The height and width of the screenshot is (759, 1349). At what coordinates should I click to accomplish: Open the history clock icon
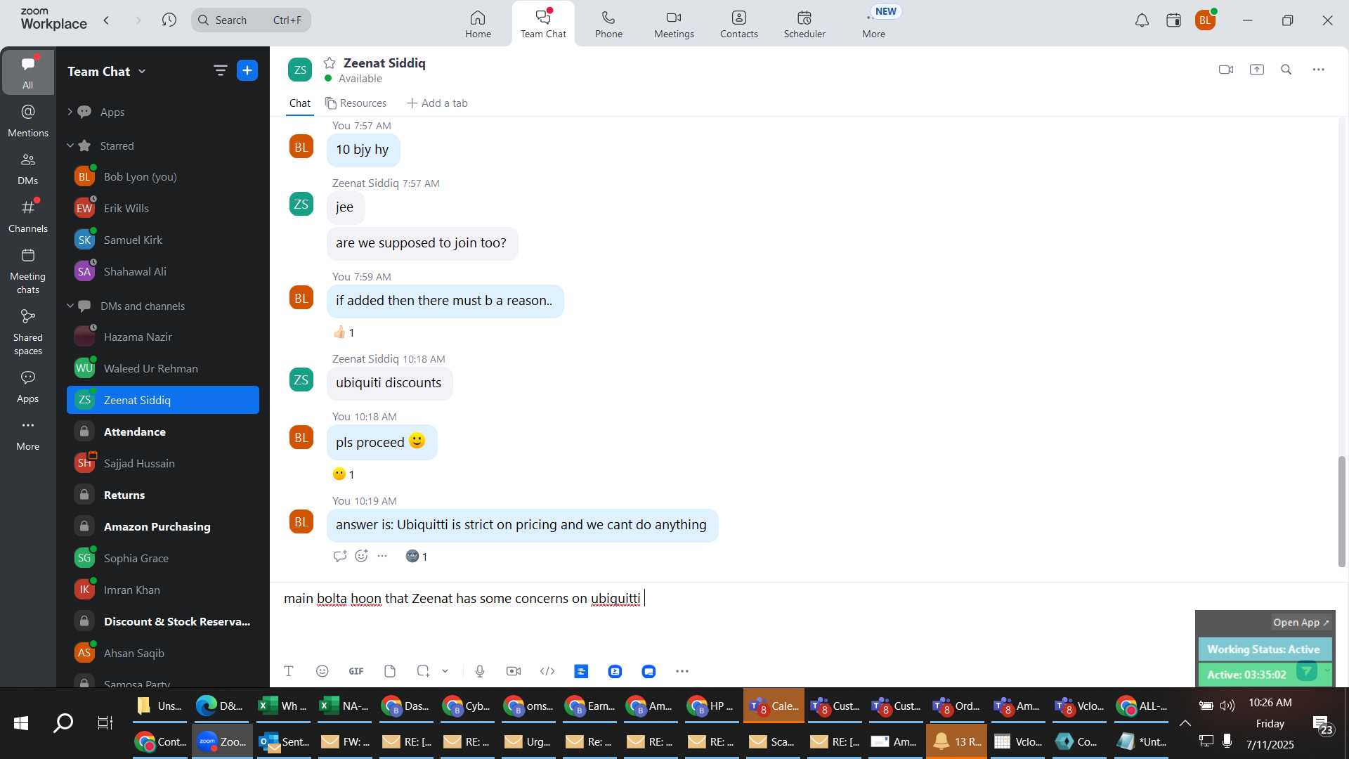point(169,20)
